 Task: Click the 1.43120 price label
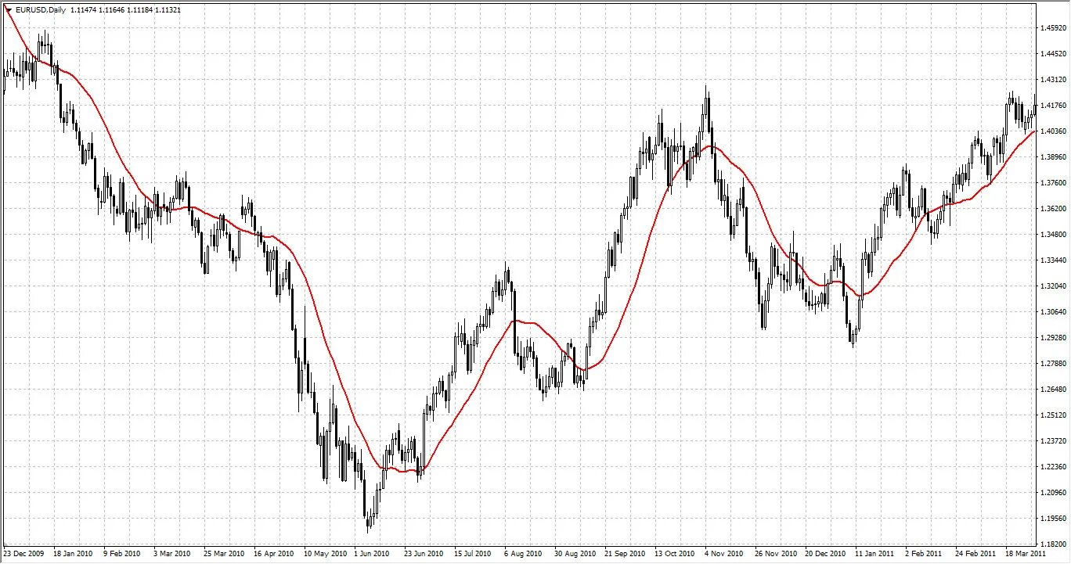1053,80
